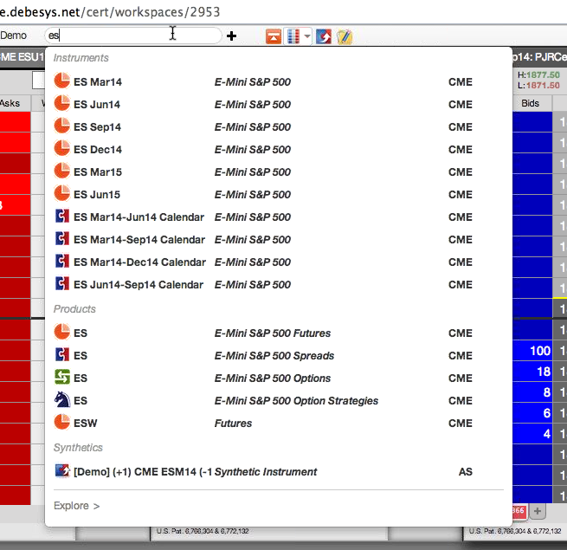Choose ES Mar14-Dec14 Calendar spread
This screenshot has width=567, height=550.
pyautogui.click(x=279, y=262)
